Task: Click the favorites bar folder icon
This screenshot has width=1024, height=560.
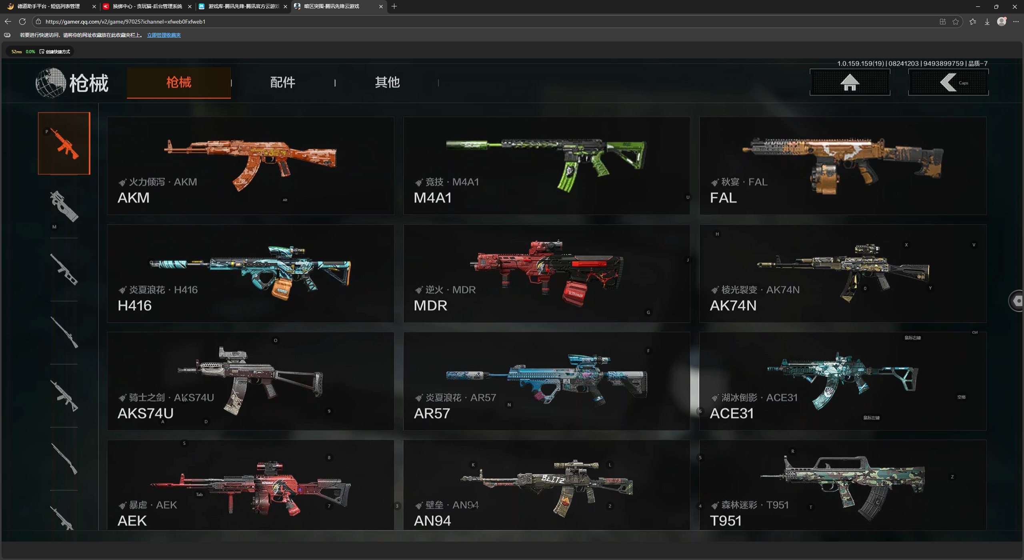Action: (x=7, y=35)
